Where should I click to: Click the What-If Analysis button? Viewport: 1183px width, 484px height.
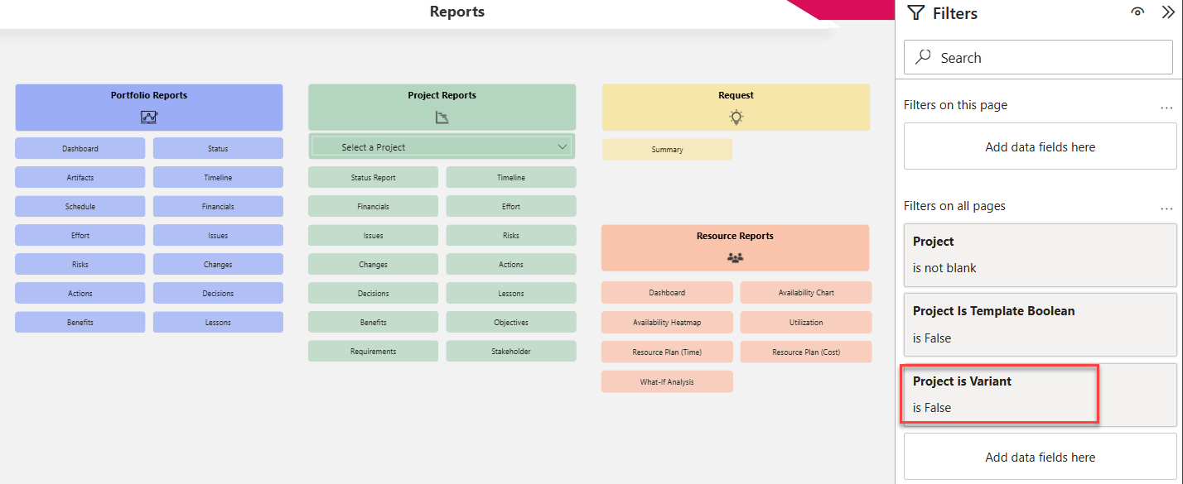click(x=667, y=381)
